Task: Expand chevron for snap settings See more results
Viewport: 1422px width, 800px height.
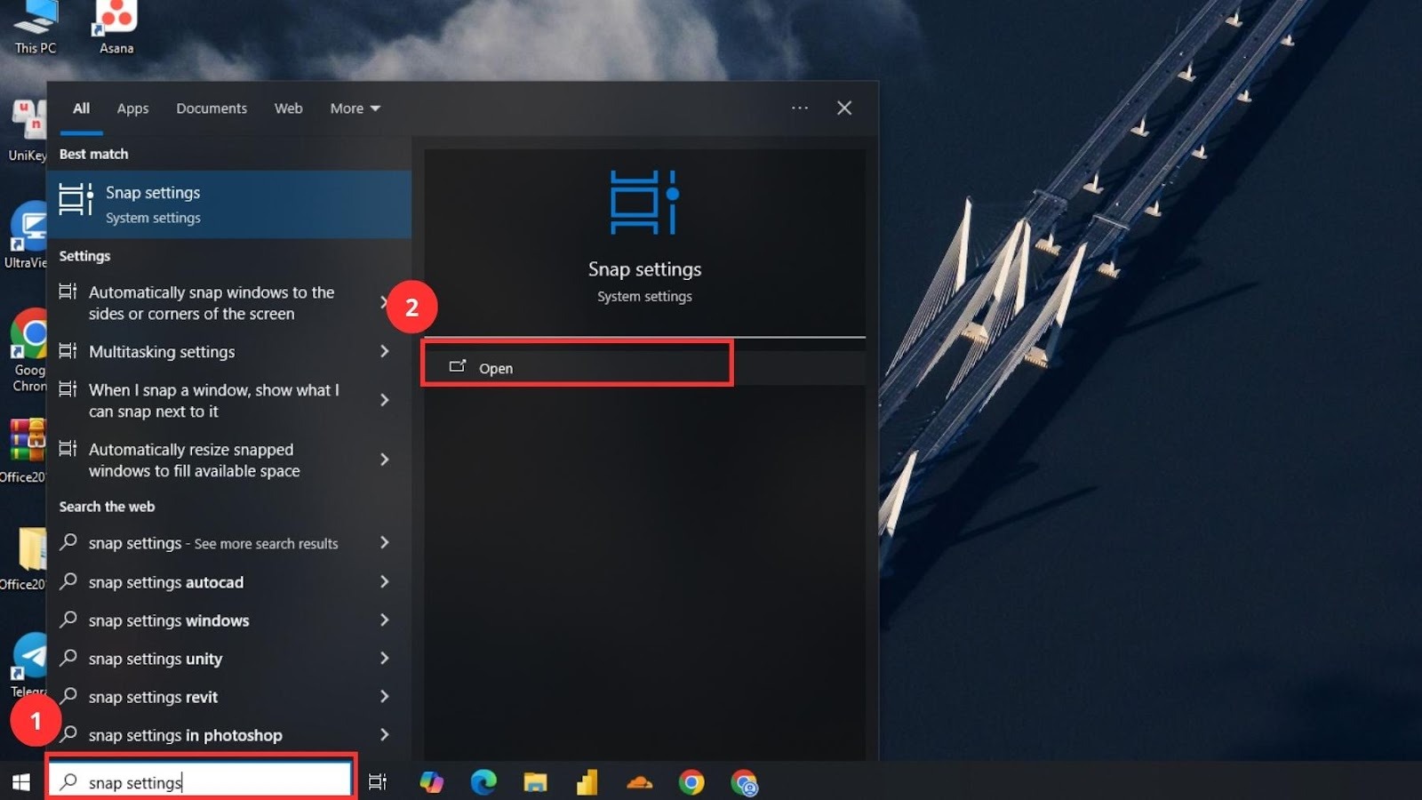Action: 385,542
